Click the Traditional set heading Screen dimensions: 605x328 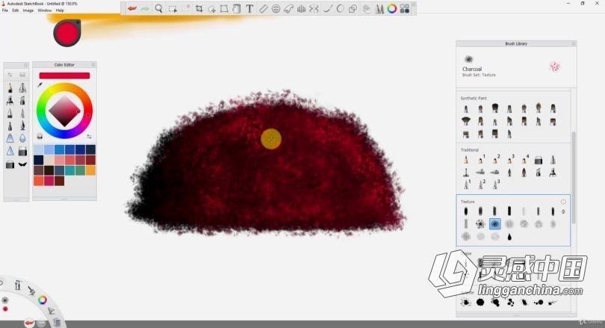pyautogui.click(x=470, y=149)
